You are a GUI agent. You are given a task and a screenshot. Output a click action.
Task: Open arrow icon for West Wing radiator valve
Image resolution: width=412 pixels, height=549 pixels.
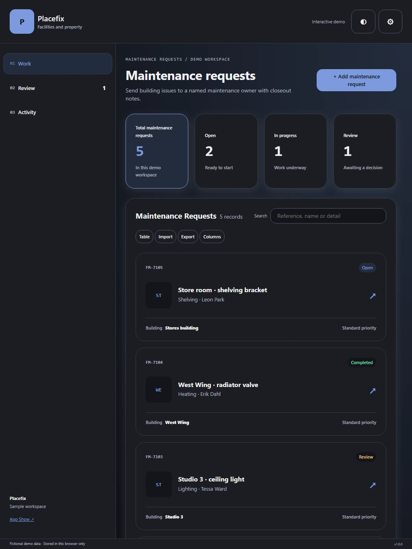tap(373, 390)
